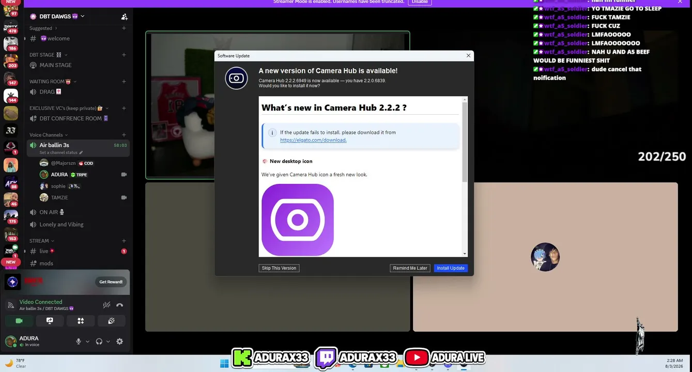Click the invite people icon beside DBT DAWGS

[124, 17]
